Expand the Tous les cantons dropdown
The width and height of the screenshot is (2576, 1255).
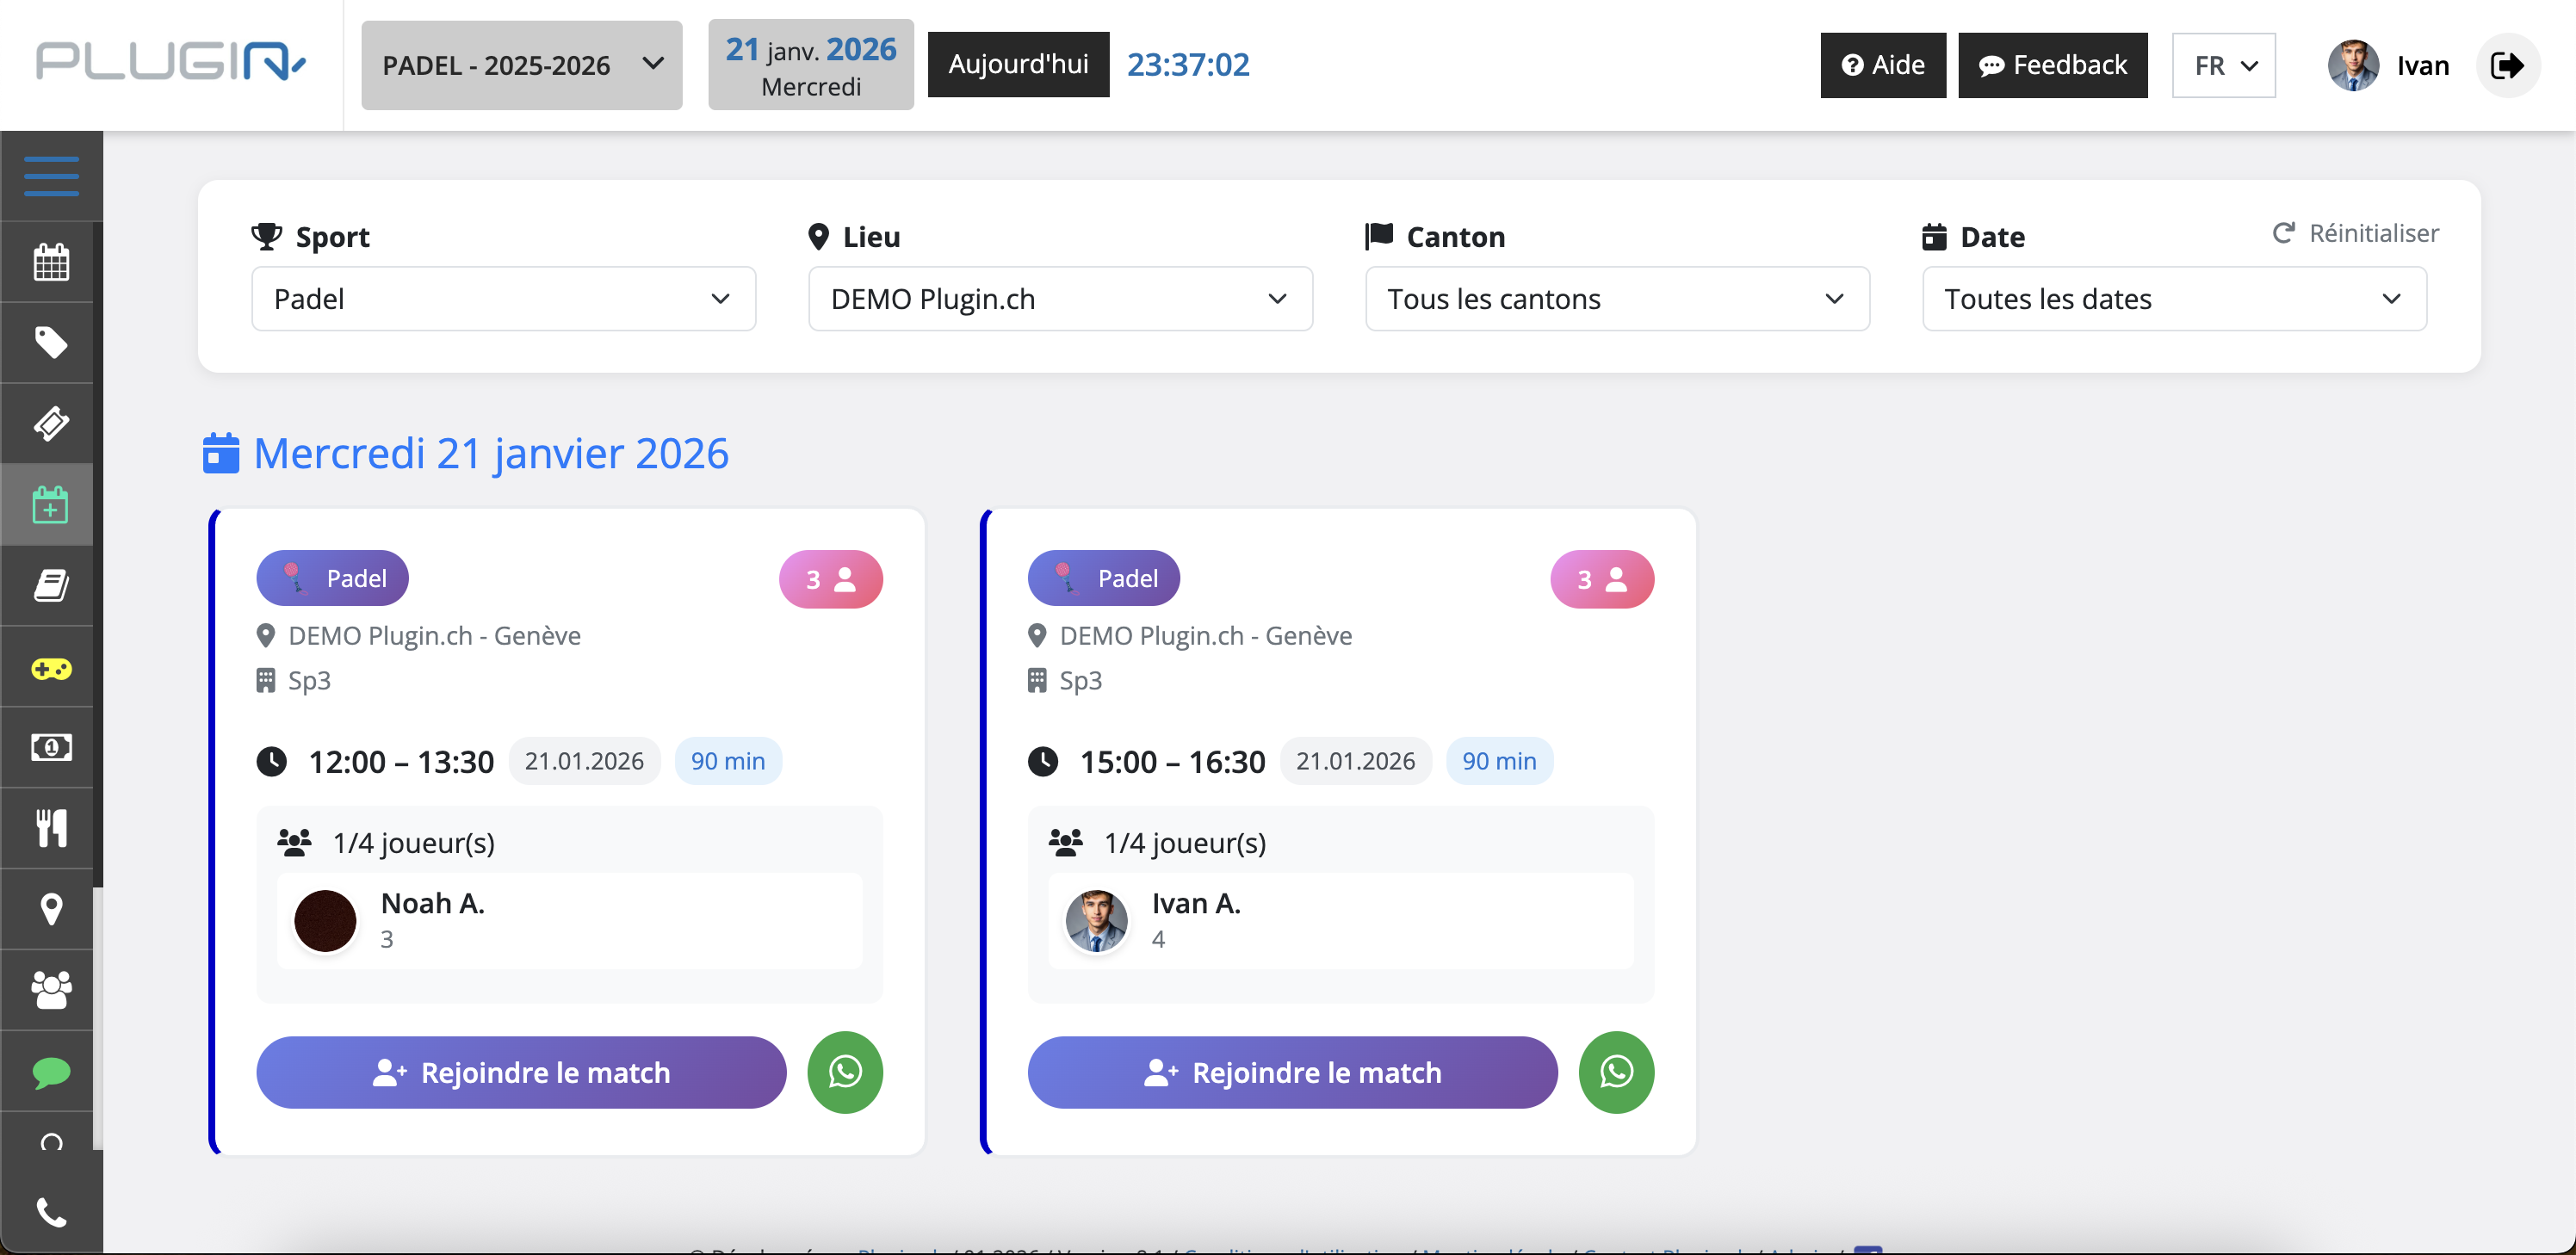click(x=1616, y=299)
